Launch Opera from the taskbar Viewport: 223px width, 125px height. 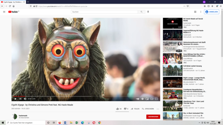pyautogui.click(x=94, y=123)
